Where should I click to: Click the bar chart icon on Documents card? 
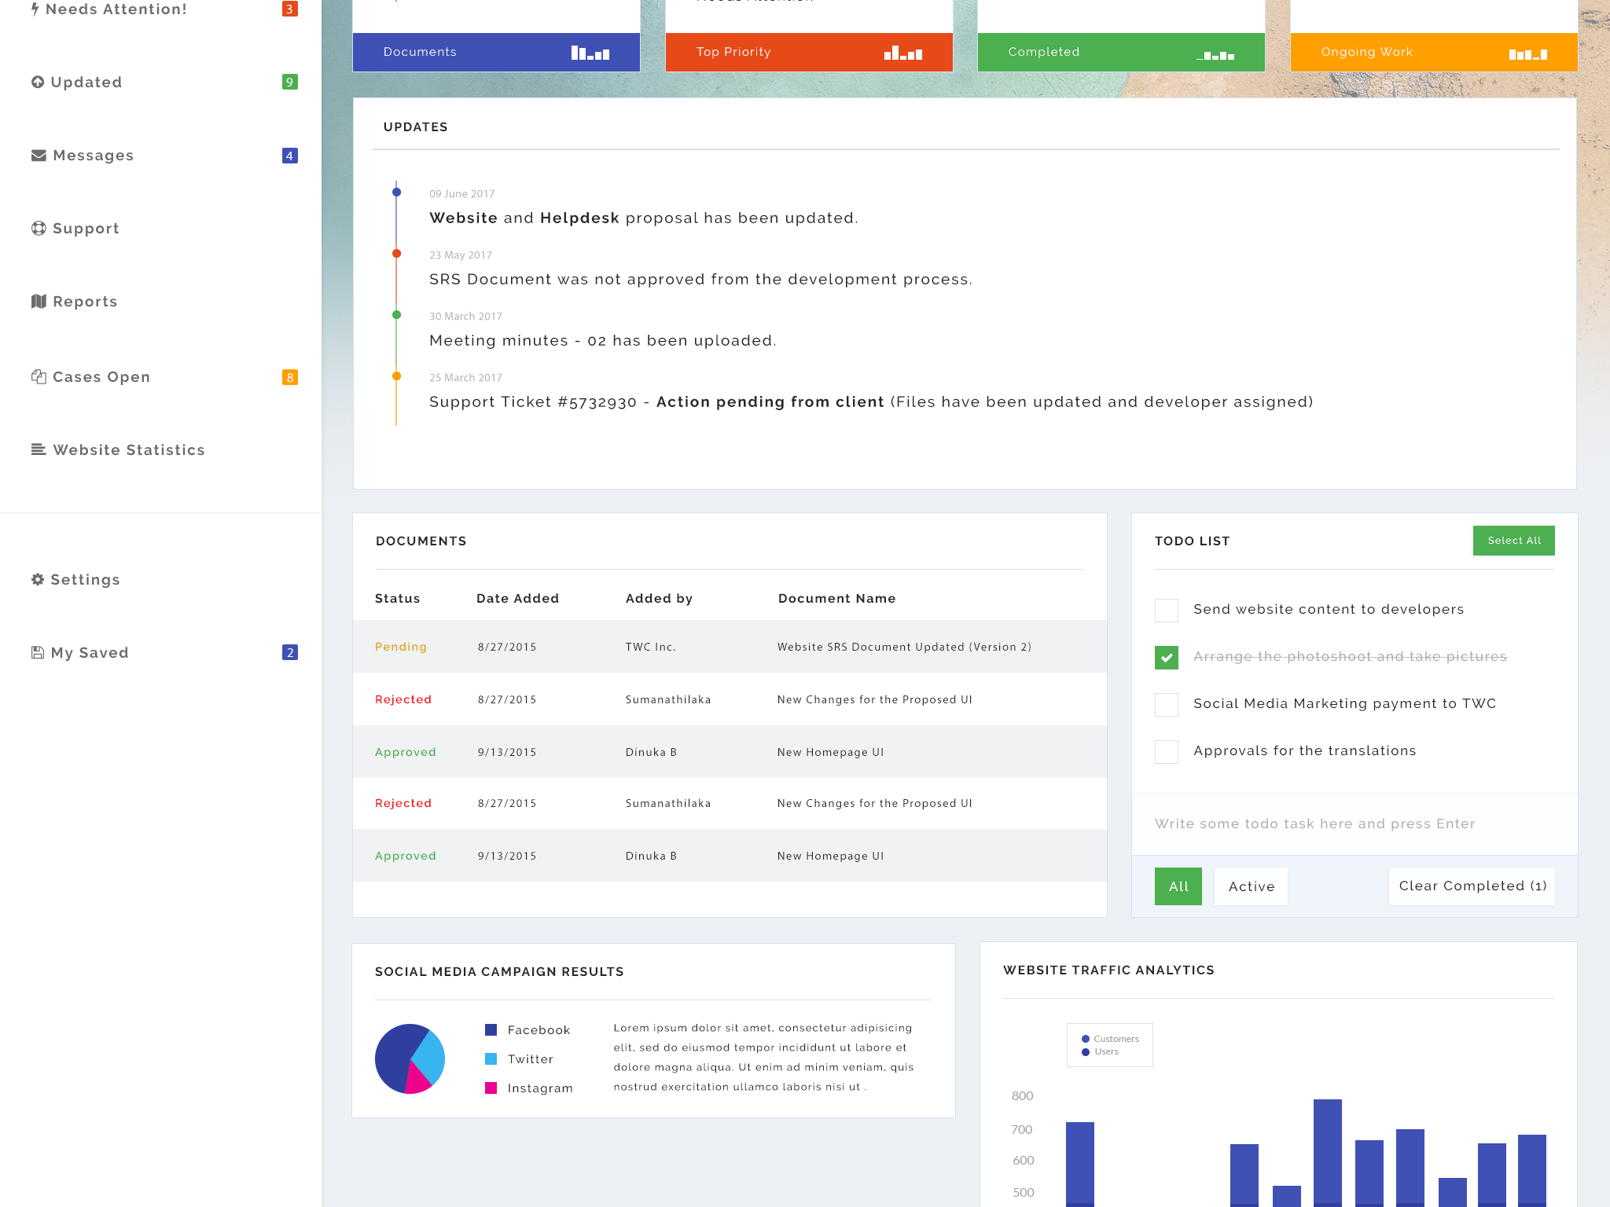click(590, 53)
